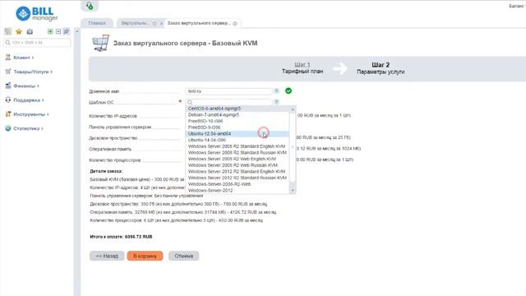Select CentOS-6-amd64-ispmgr5 template
526x296 pixels.
pyautogui.click(x=238, y=109)
